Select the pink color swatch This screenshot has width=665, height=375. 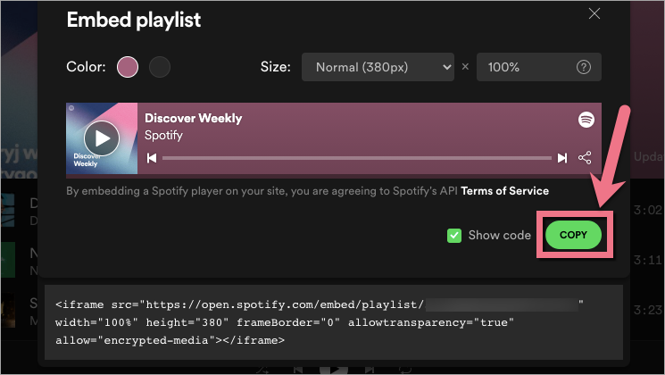[128, 67]
